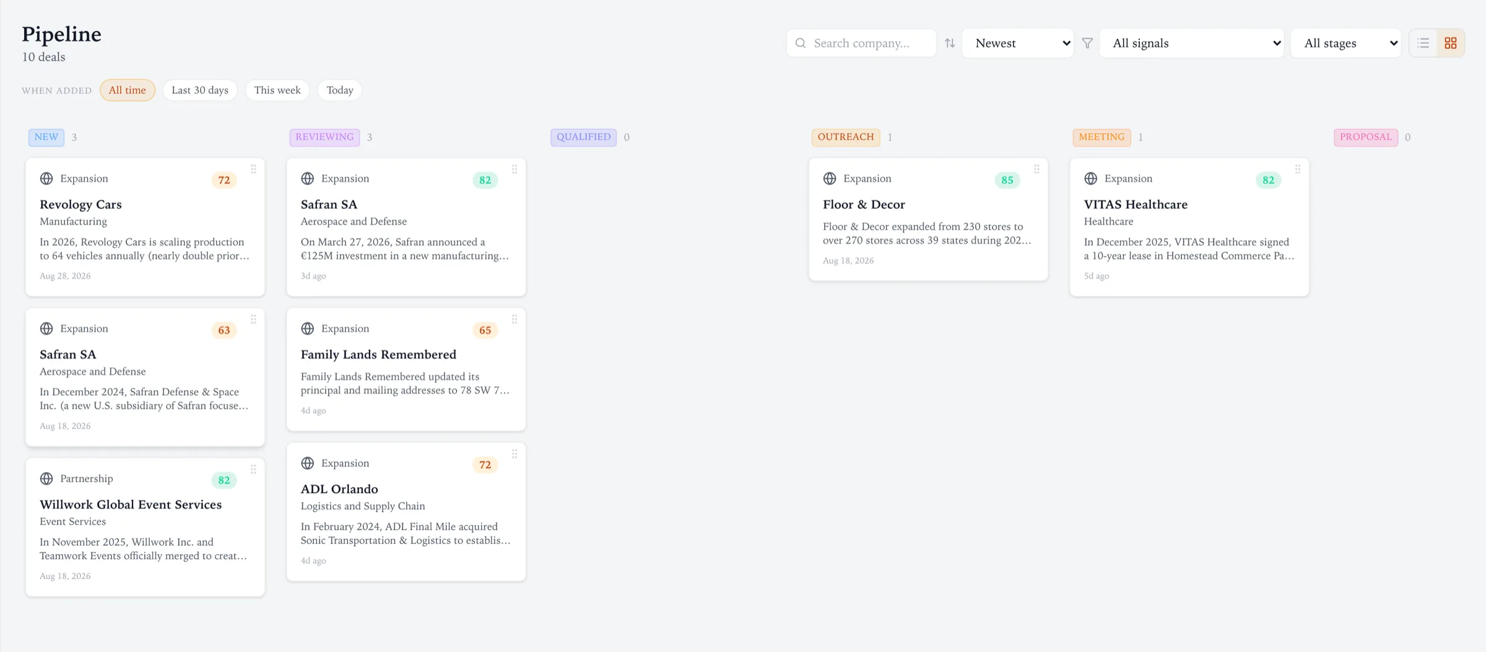Screen dimensions: 1486x652
Task: Click the sort order arrows icon
Action: pos(950,43)
